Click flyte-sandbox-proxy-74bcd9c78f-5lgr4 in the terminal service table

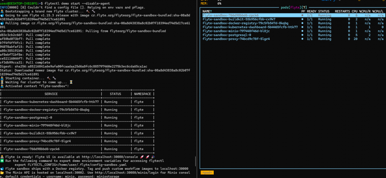37,141
